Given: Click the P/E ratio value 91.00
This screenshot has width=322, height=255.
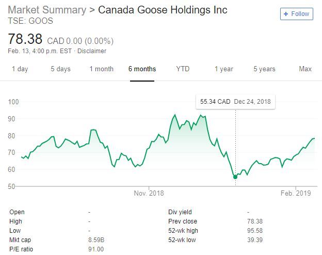Looking at the screenshot, I should tap(96, 249).
